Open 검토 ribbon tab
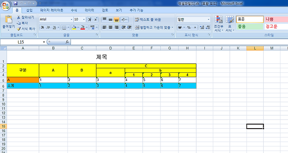This screenshot has width=288, height=153. click(x=105, y=10)
